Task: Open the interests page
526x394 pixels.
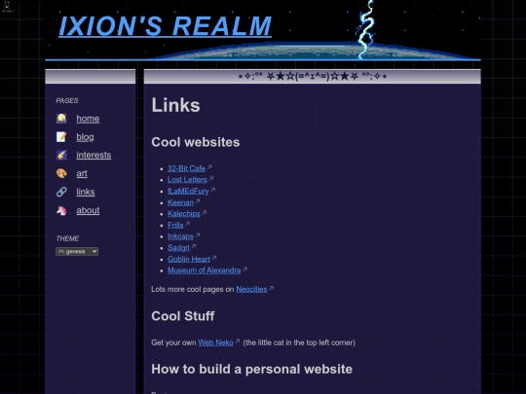Action: 94,155
